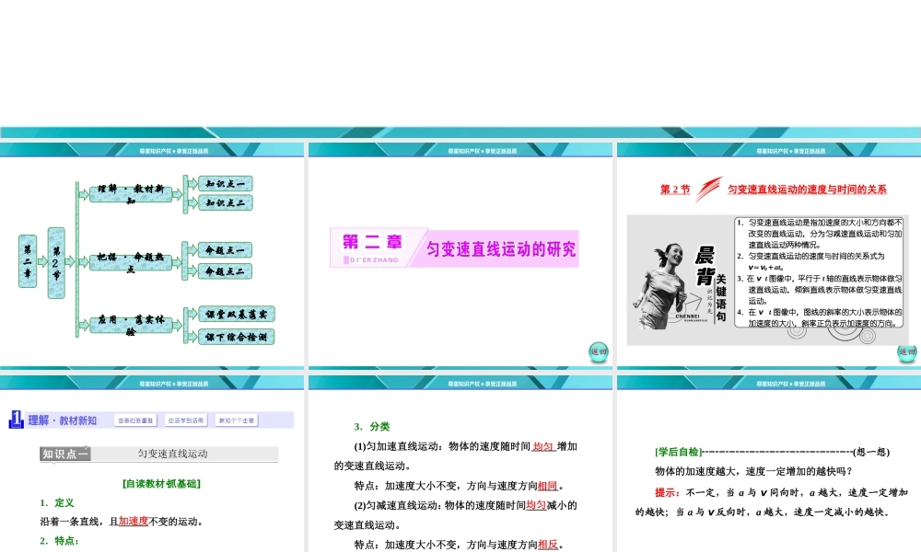Click the 第2节 box in the outline
This screenshot has height=552, width=921.
(x=56, y=263)
